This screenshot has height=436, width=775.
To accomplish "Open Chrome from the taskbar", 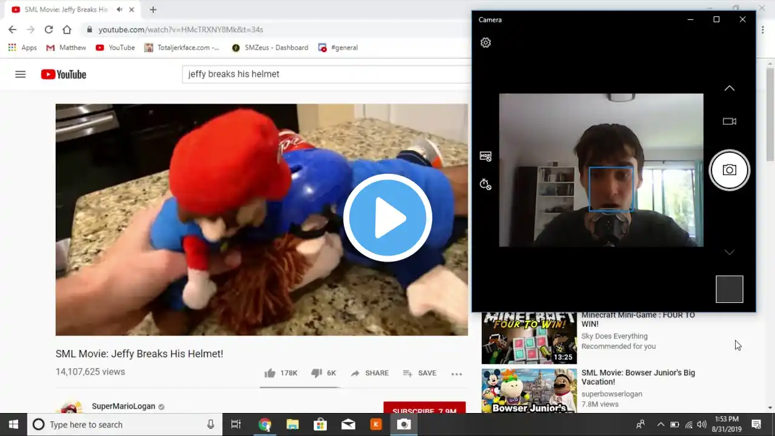I will click(265, 424).
